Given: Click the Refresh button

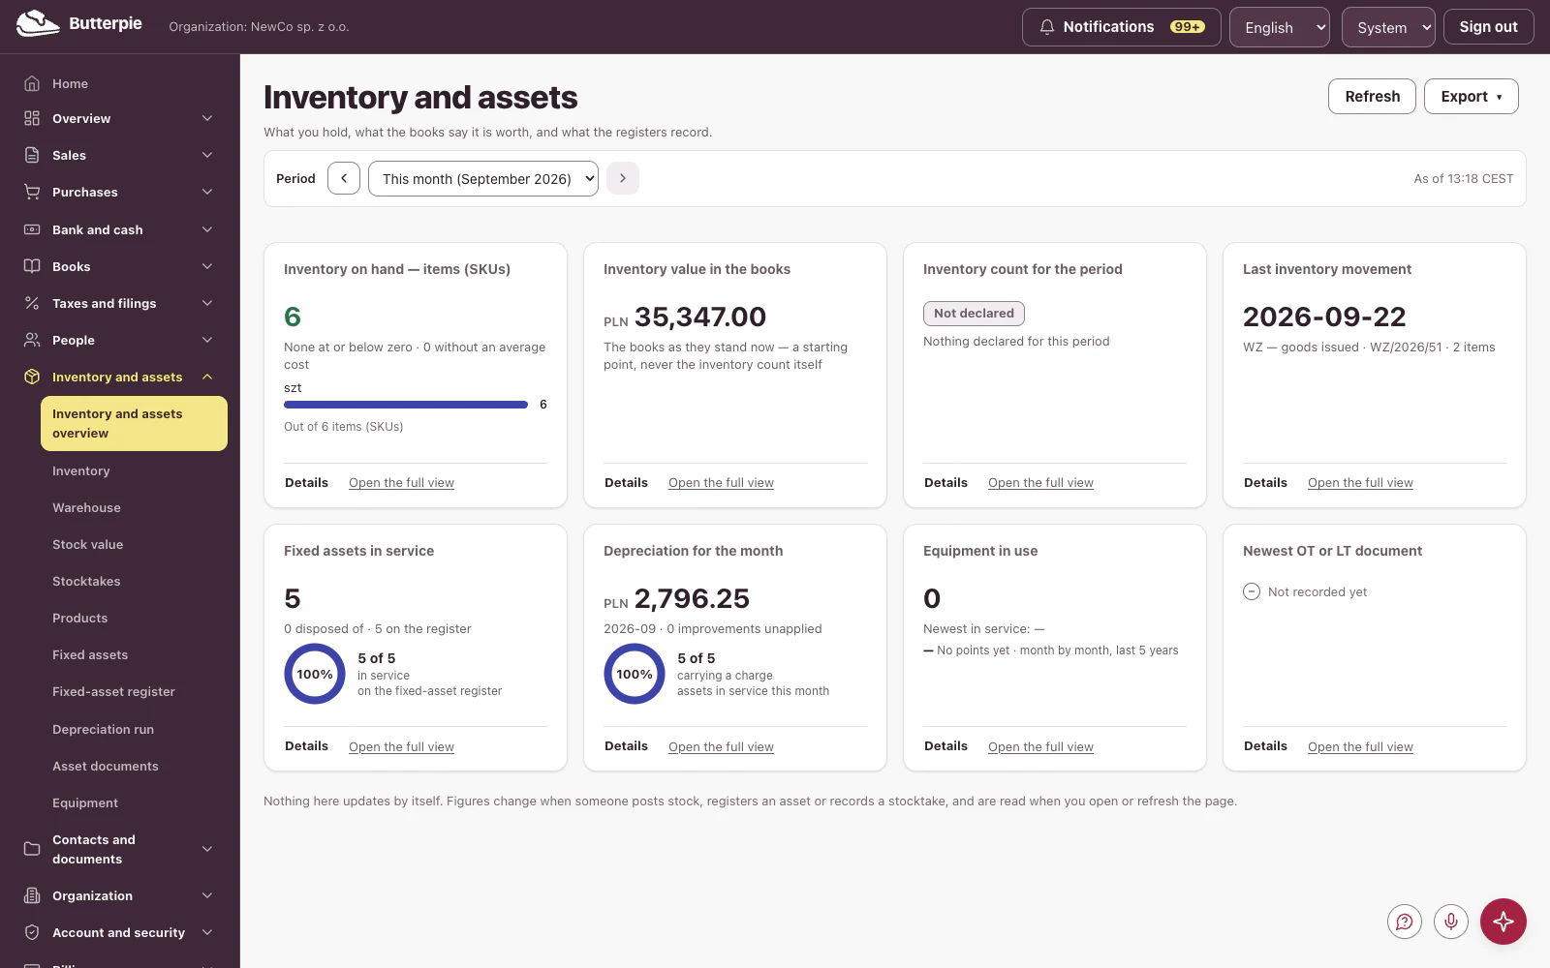Looking at the screenshot, I should [x=1372, y=96].
